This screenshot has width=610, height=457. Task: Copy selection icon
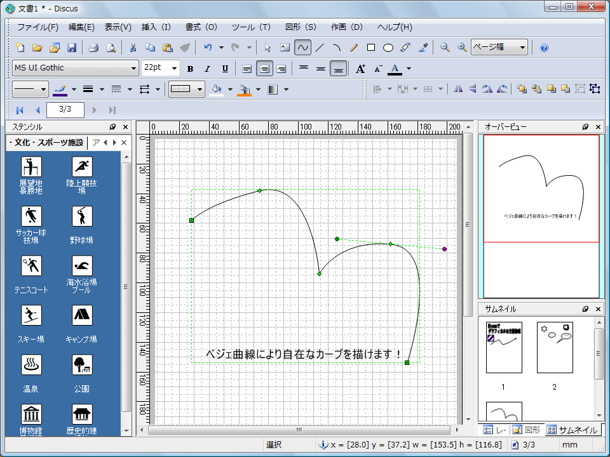(150, 48)
